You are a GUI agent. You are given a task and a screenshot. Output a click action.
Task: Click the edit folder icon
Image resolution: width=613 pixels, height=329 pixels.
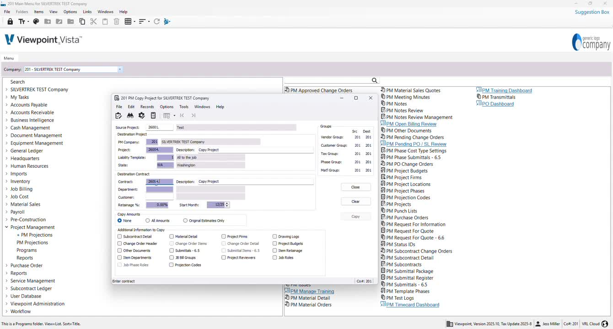(59, 21)
